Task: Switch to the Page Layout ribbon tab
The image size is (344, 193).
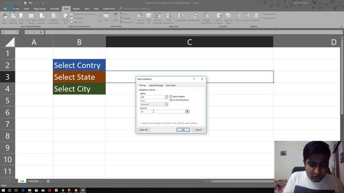Action: coord(39,9)
